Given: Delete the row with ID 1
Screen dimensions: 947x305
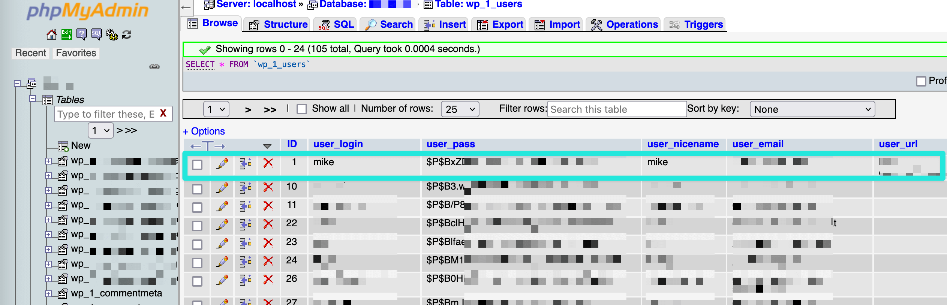Looking at the screenshot, I should [x=268, y=163].
